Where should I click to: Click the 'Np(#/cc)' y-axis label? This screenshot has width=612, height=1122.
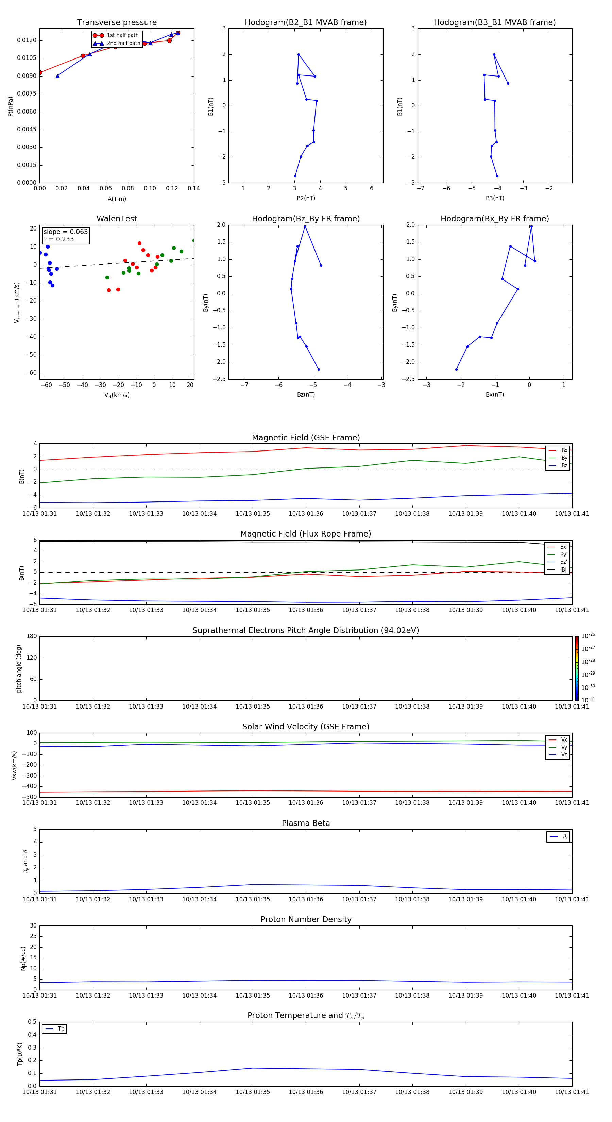pyautogui.click(x=23, y=958)
